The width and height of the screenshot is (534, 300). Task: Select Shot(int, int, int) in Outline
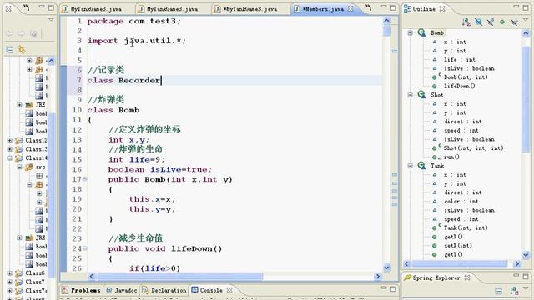click(x=473, y=148)
